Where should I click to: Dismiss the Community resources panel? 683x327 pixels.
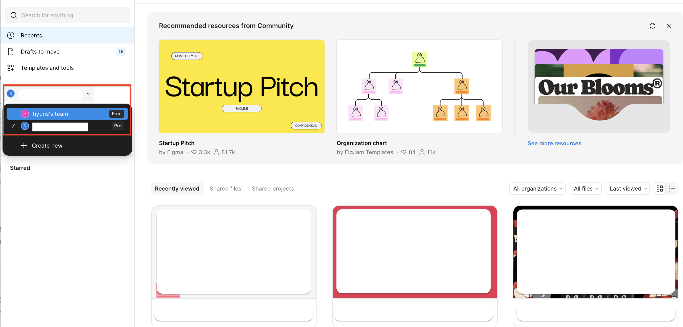668,26
